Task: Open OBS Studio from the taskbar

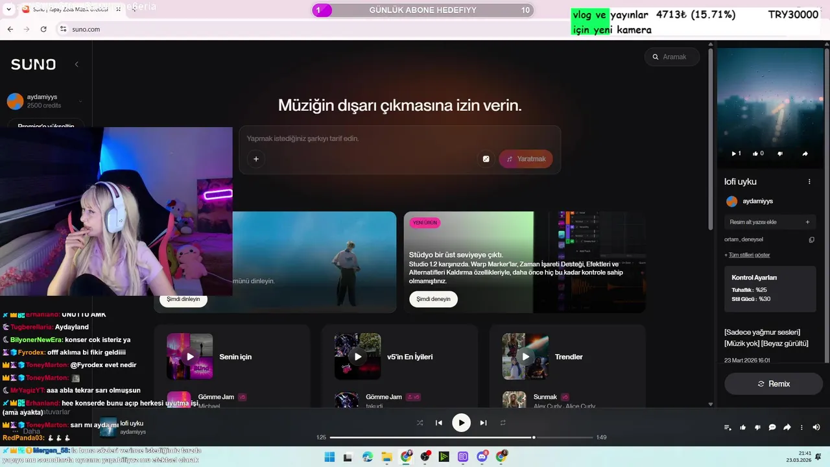Action: [425, 457]
